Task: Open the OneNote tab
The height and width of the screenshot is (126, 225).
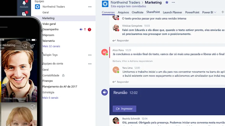Action: pos(137,12)
